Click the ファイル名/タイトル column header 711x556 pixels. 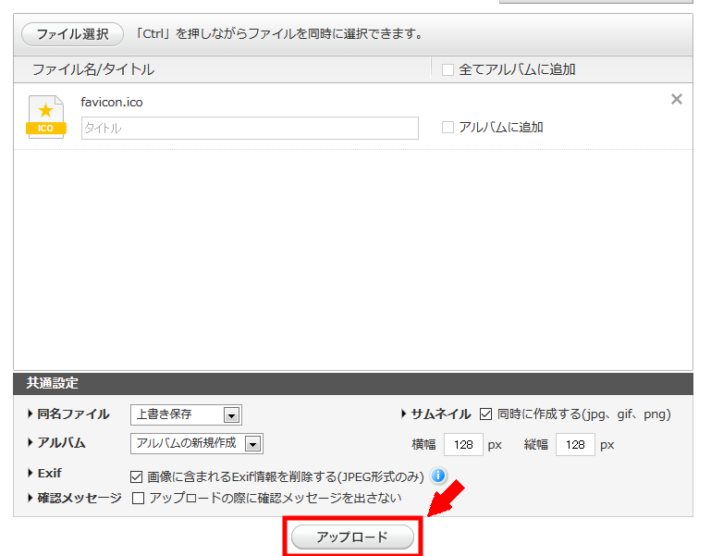coord(93,69)
